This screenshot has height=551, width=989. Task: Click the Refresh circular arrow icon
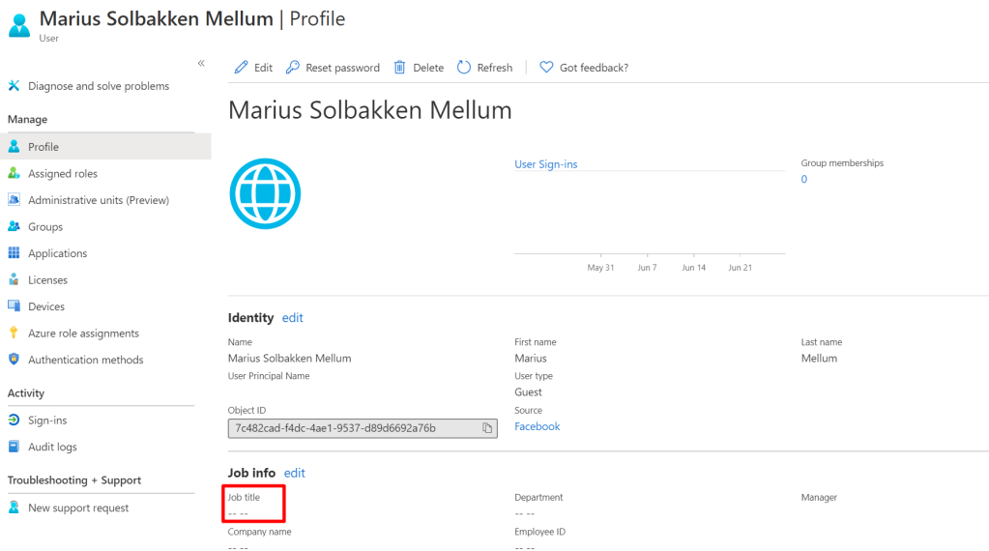coord(464,68)
